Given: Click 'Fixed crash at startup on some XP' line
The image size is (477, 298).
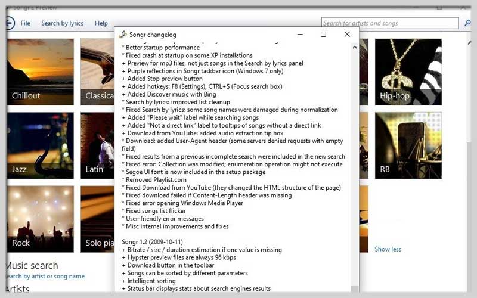Looking at the screenshot, I should (x=187, y=55).
